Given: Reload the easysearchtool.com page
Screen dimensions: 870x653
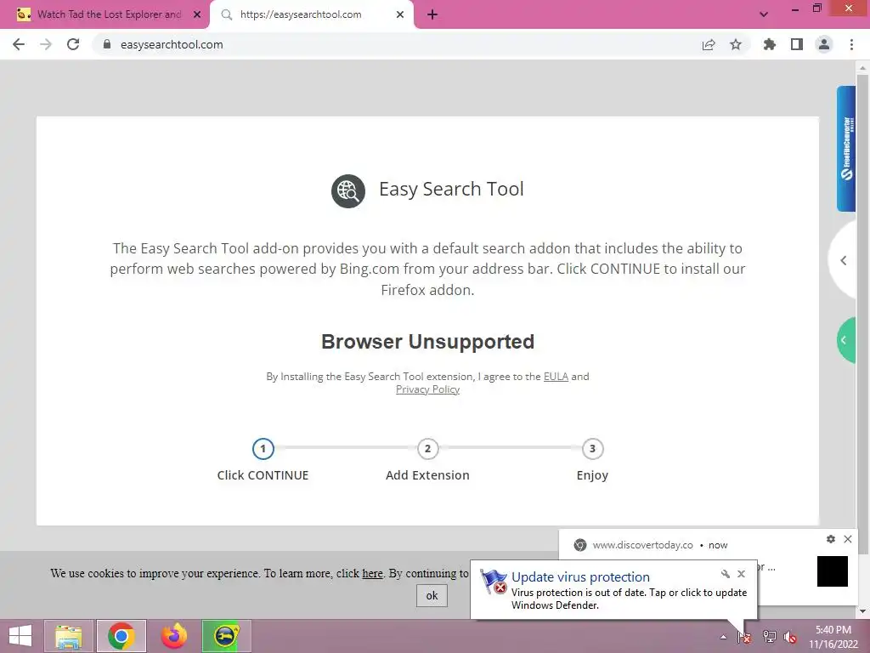Looking at the screenshot, I should point(73,44).
